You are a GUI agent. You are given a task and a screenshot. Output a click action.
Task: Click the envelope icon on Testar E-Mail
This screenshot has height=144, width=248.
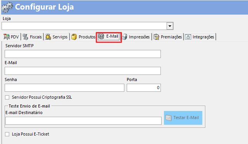click(x=169, y=118)
